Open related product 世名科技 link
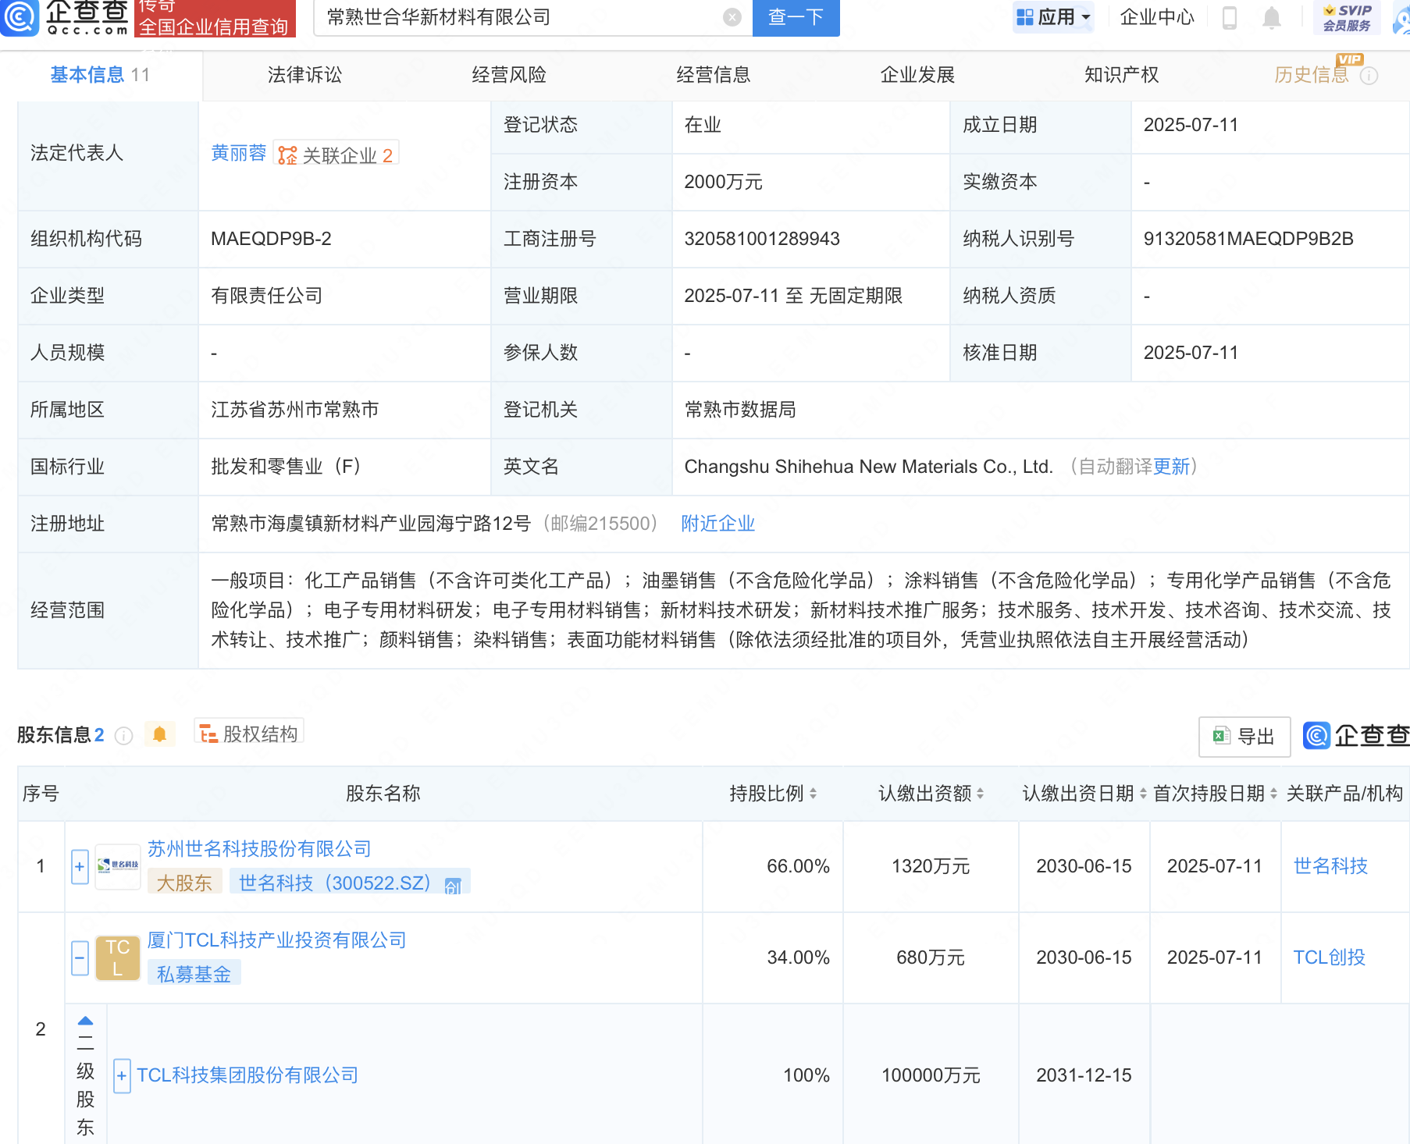 (x=1330, y=866)
